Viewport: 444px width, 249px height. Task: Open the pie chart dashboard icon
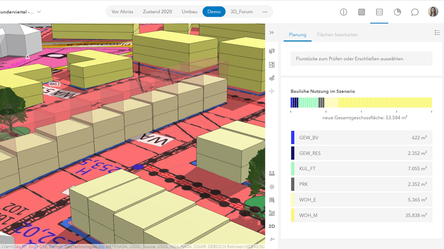[397, 12]
